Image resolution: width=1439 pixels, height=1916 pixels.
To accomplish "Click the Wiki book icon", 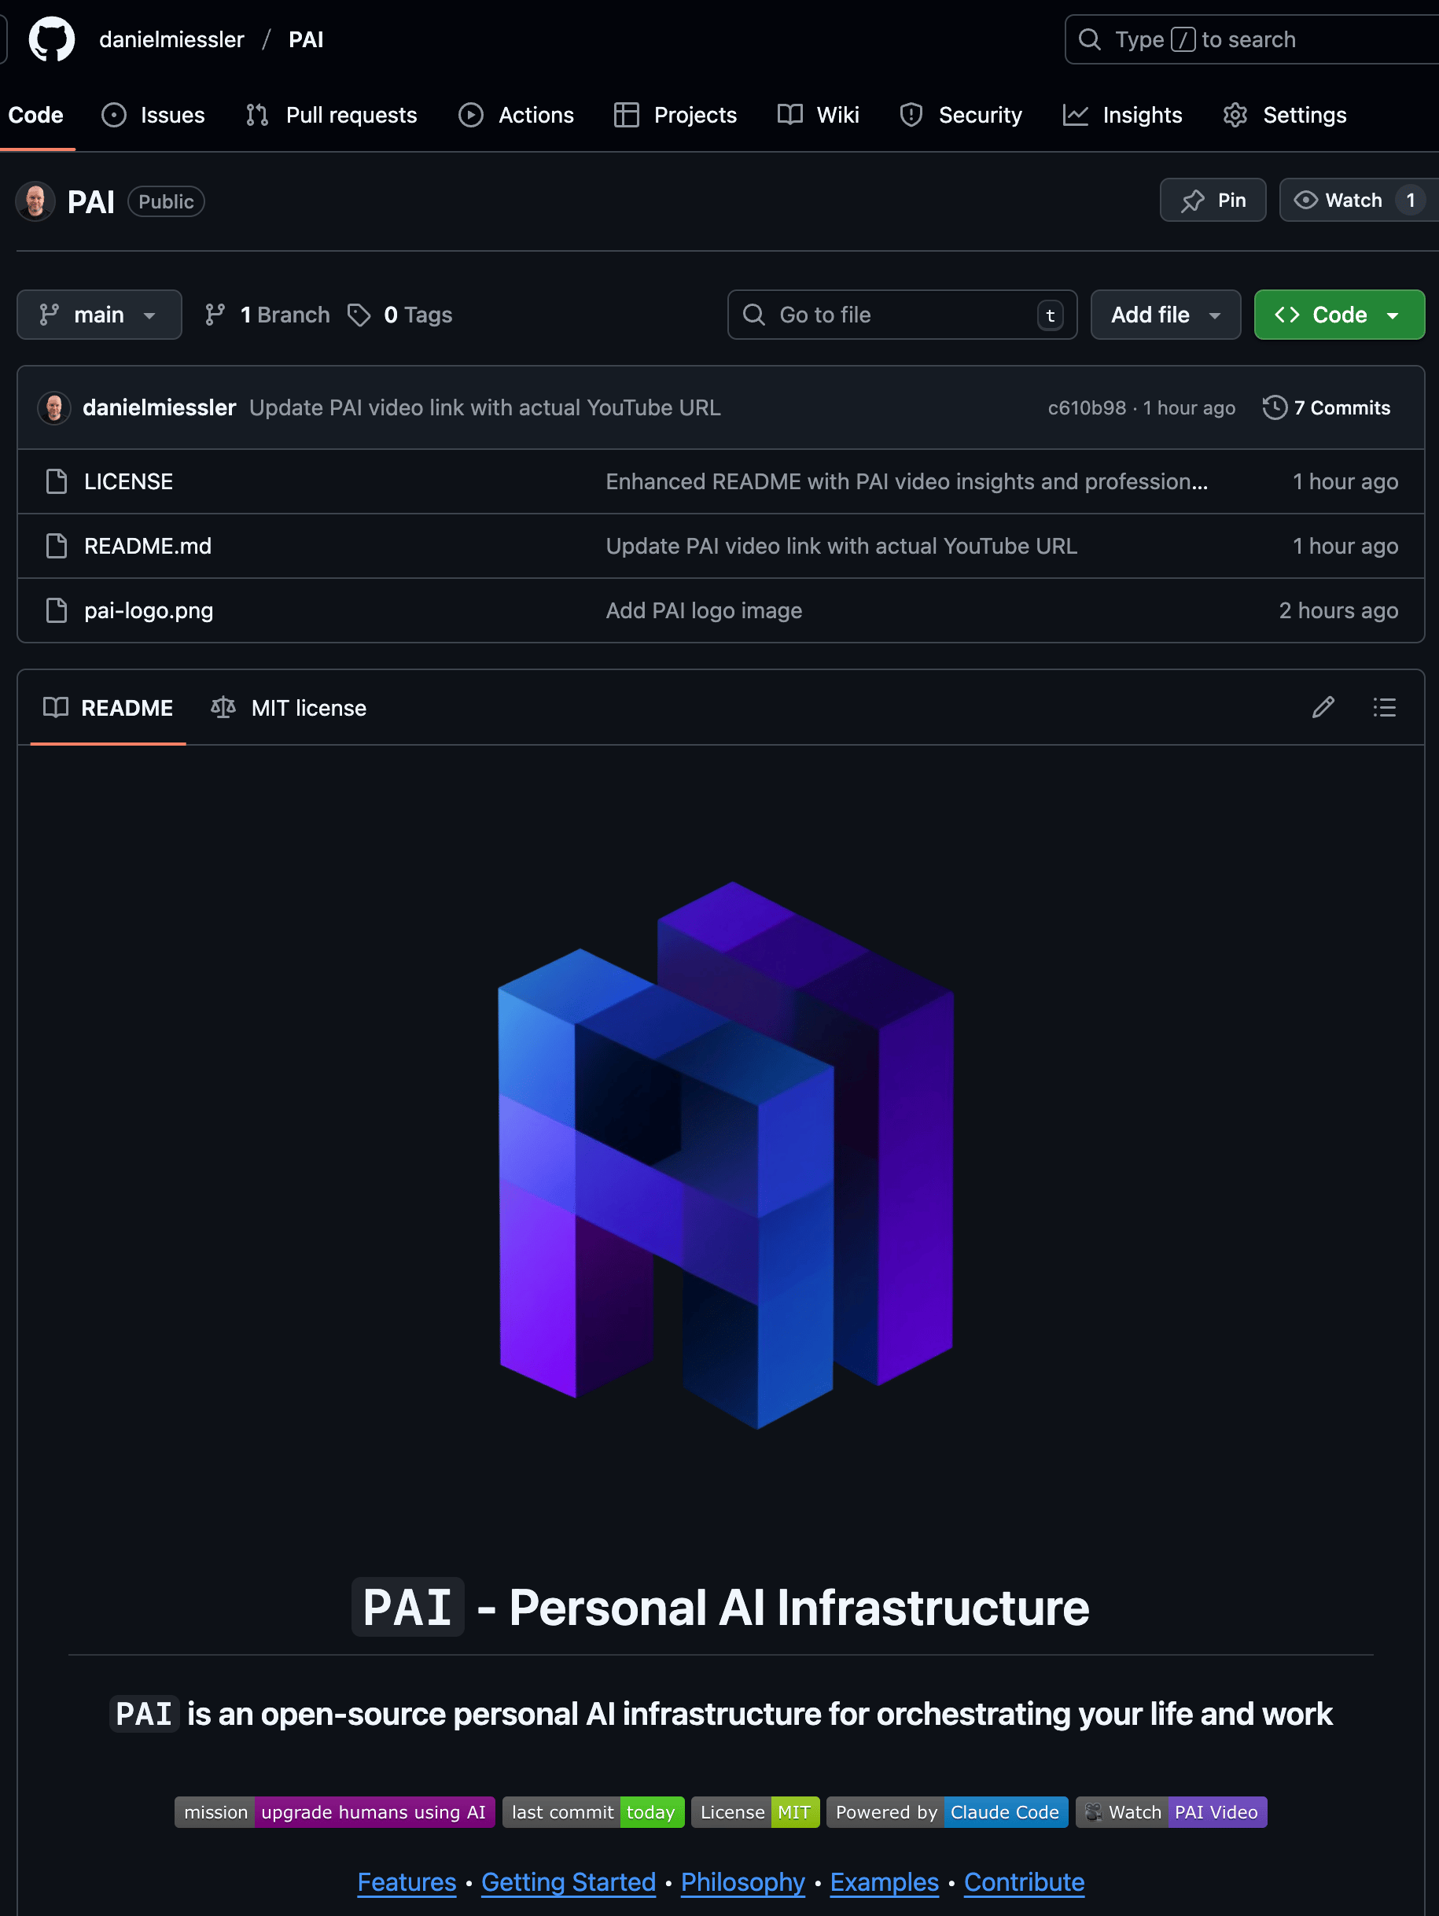I will point(789,115).
